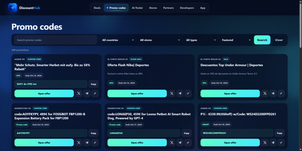
Task: Select the Promo codes tab
Action: [116, 8]
